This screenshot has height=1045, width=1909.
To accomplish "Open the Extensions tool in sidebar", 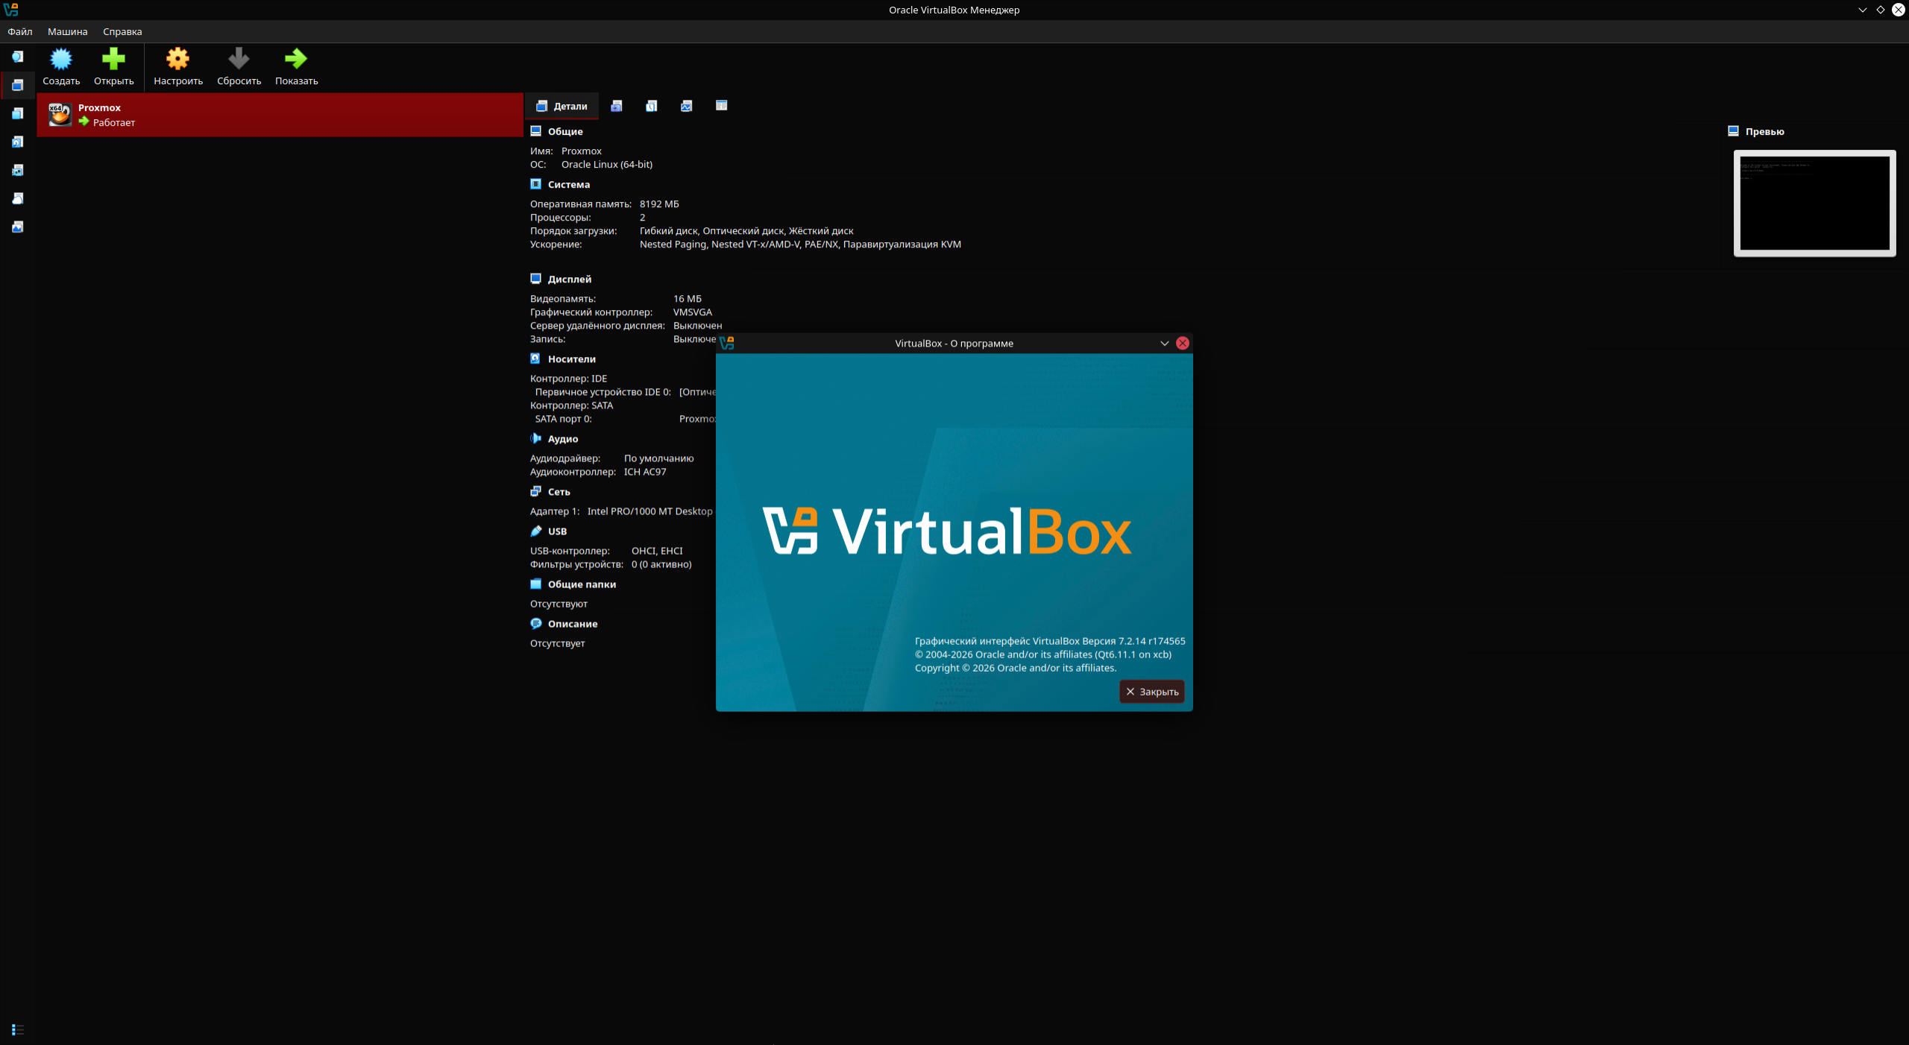I will (18, 113).
